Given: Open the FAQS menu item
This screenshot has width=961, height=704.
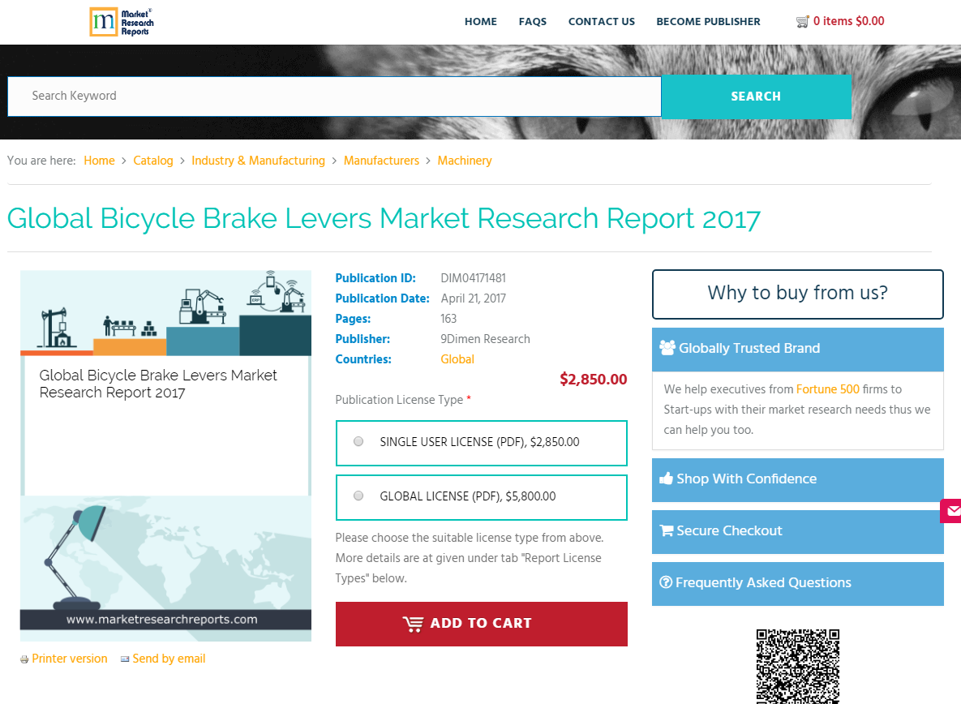Looking at the screenshot, I should [x=532, y=22].
